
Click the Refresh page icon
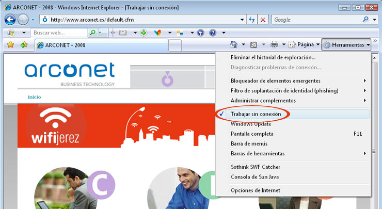pos(252,20)
